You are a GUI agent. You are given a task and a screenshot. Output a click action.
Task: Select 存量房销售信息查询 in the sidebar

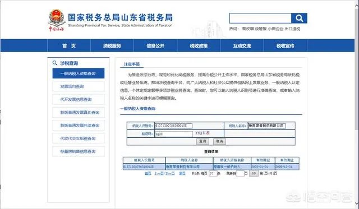(79, 151)
